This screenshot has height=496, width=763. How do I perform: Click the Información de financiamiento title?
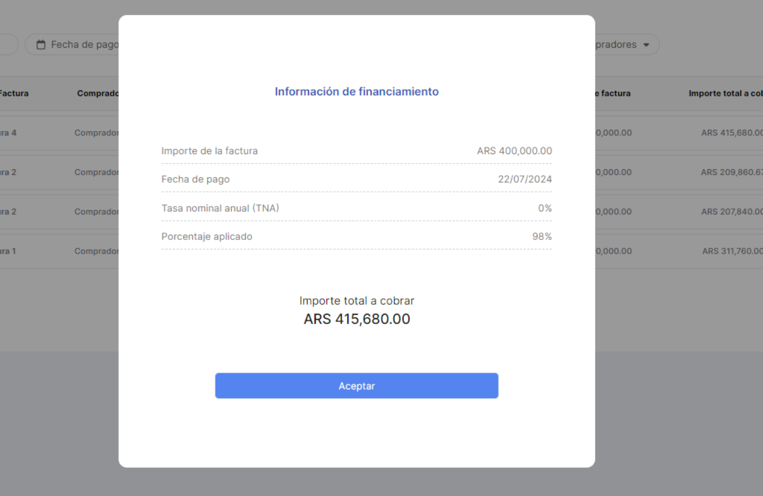pos(356,92)
